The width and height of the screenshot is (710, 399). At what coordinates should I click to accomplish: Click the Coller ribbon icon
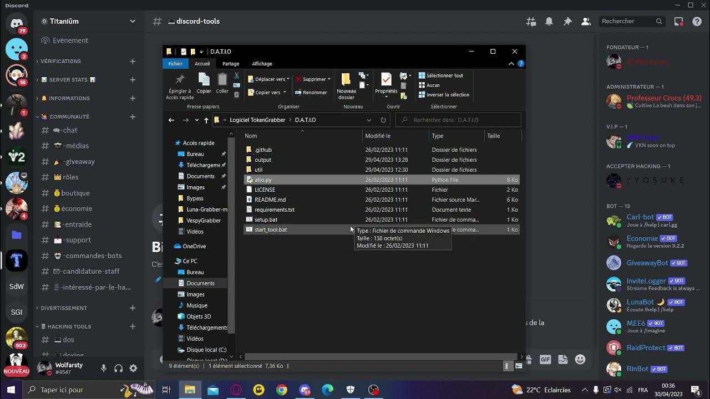222,80
